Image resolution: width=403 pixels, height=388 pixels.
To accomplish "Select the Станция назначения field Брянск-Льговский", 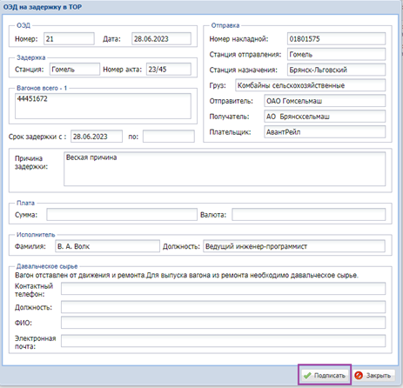I will (x=336, y=70).
